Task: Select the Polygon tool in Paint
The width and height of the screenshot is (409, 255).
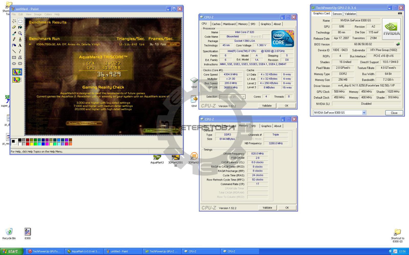Action: pyautogui.click(x=20, y=57)
